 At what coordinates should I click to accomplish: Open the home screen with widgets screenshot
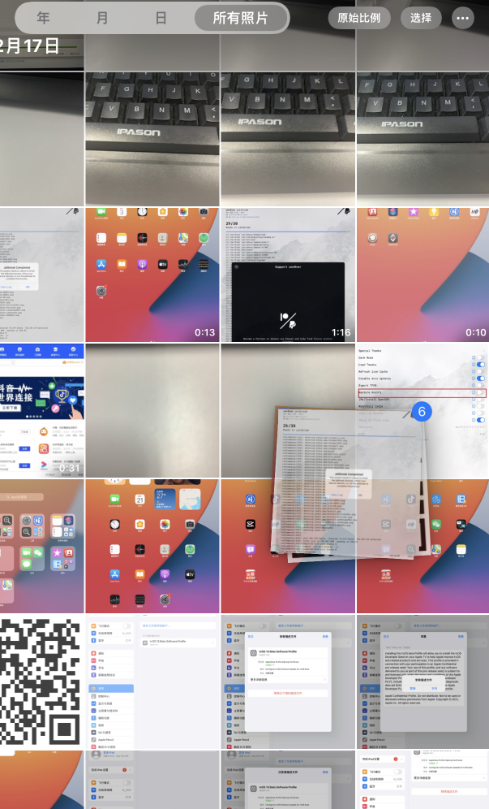coord(152,545)
